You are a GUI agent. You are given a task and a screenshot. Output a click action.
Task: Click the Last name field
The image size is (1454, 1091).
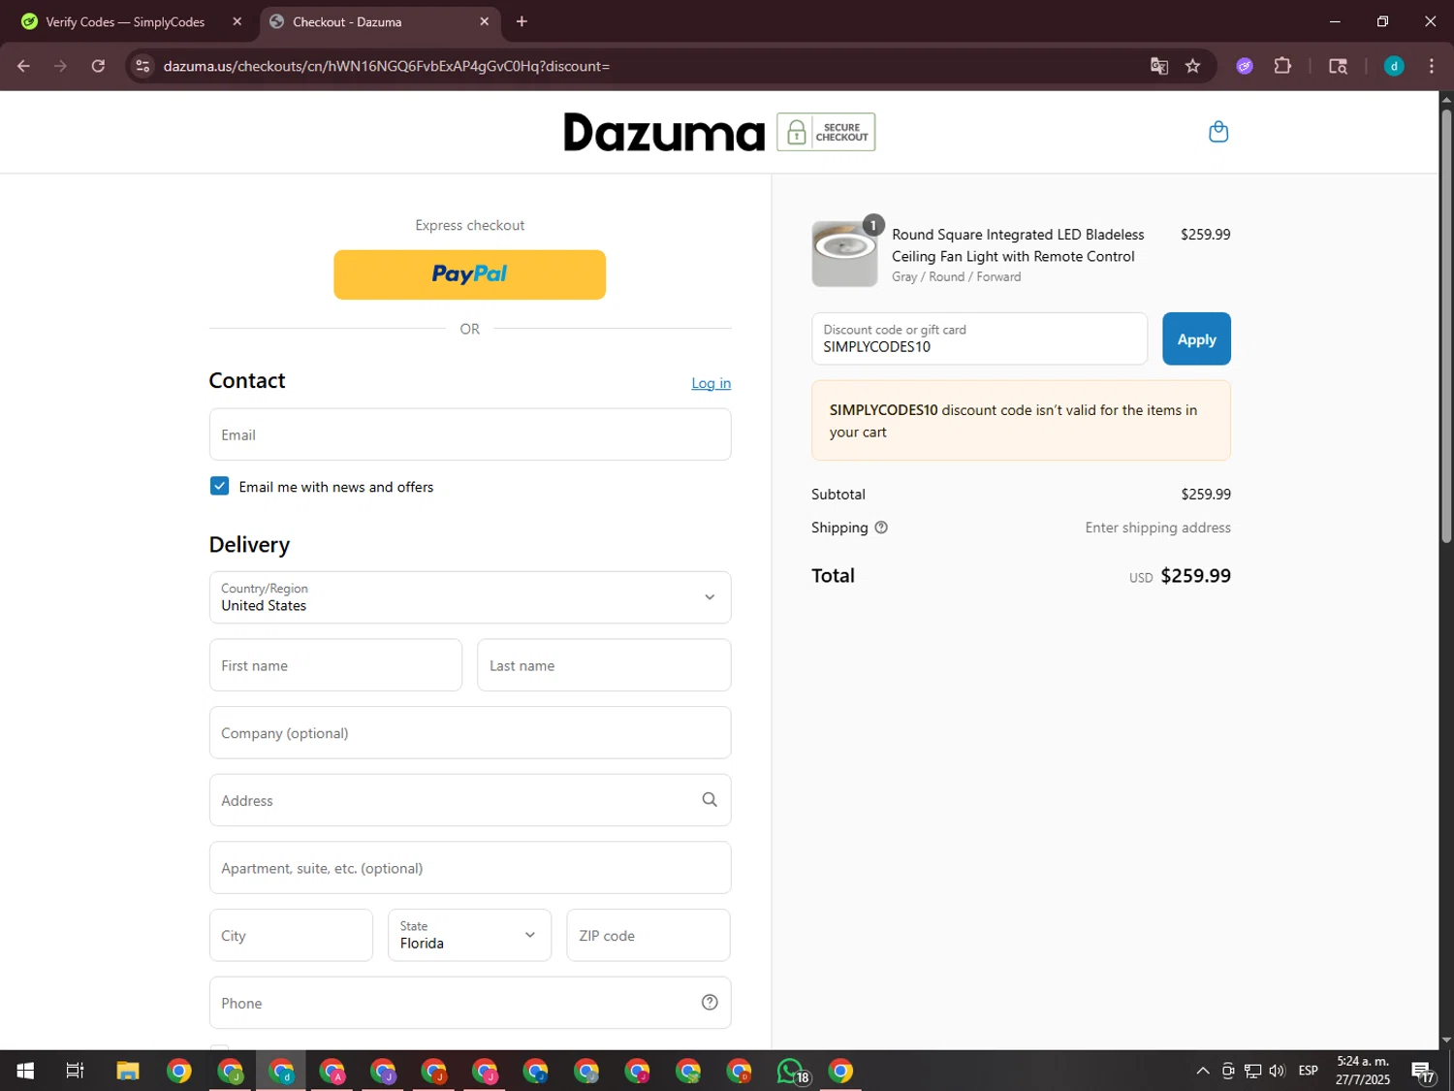[604, 665]
